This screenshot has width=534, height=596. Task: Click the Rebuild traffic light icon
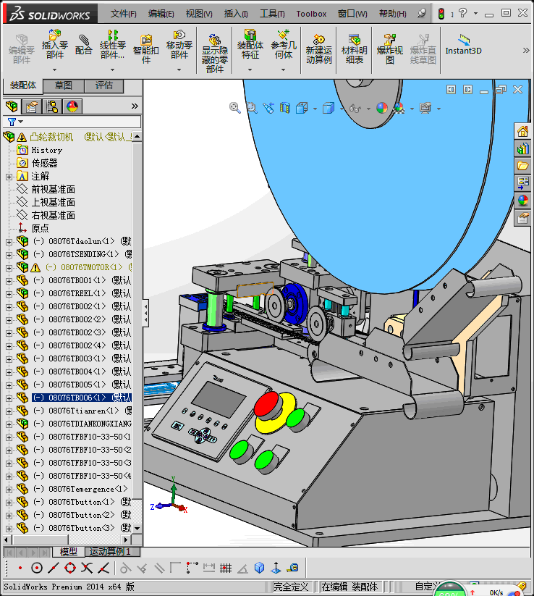(x=441, y=14)
